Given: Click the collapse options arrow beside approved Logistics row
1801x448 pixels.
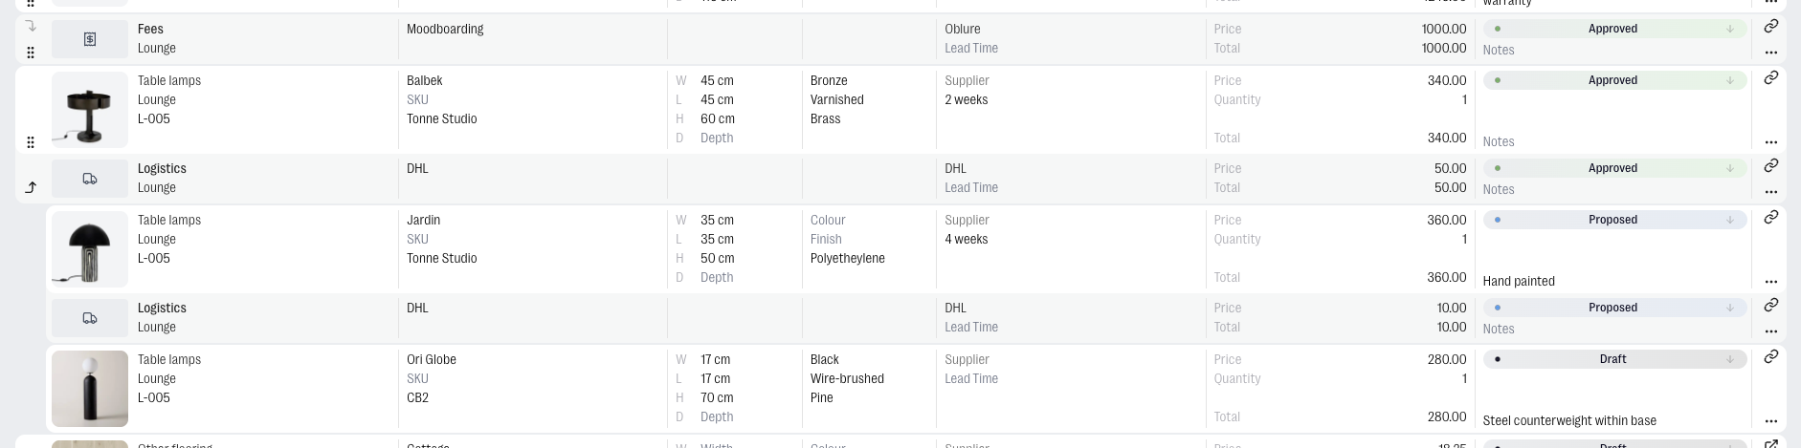Looking at the screenshot, I should point(31,187).
